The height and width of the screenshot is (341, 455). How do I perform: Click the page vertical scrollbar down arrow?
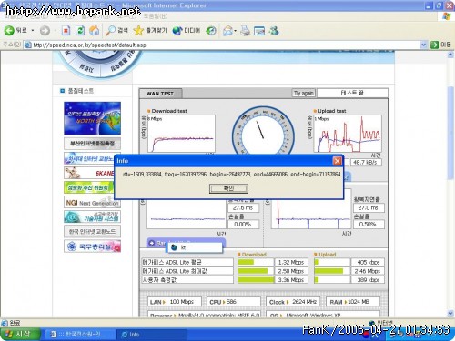[x=450, y=313]
